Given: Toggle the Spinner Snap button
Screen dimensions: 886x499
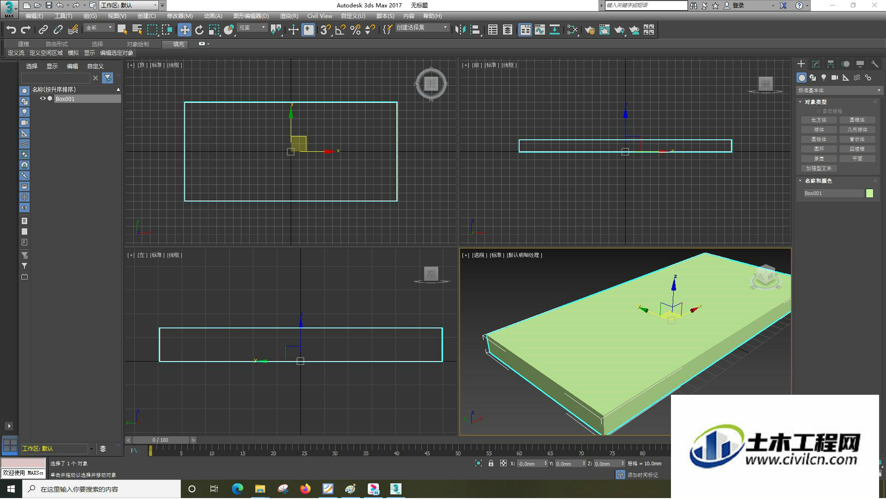Looking at the screenshot, I should 370,30.
